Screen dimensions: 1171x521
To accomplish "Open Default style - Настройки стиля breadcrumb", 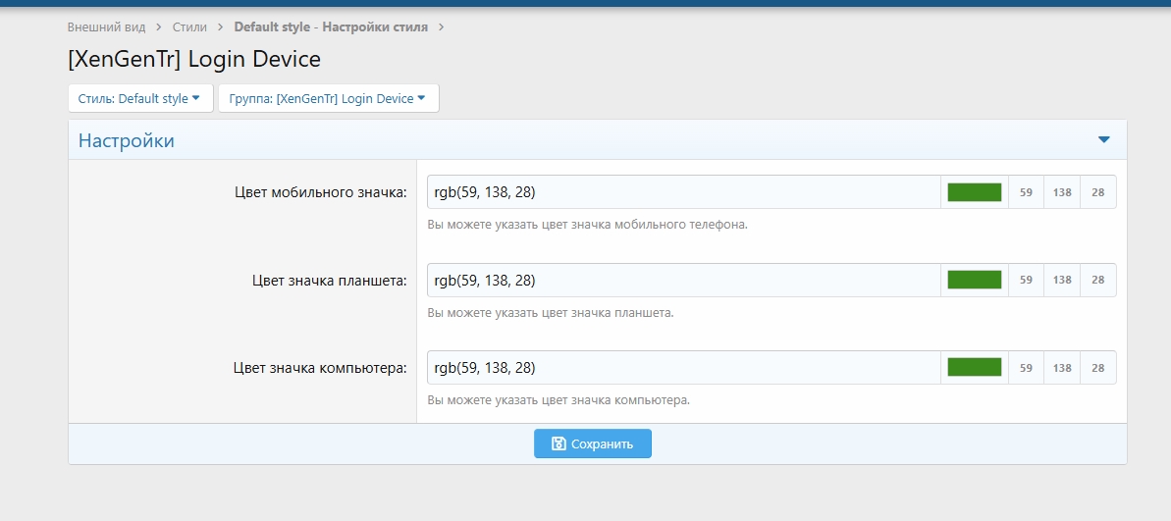I will [331, 26].
